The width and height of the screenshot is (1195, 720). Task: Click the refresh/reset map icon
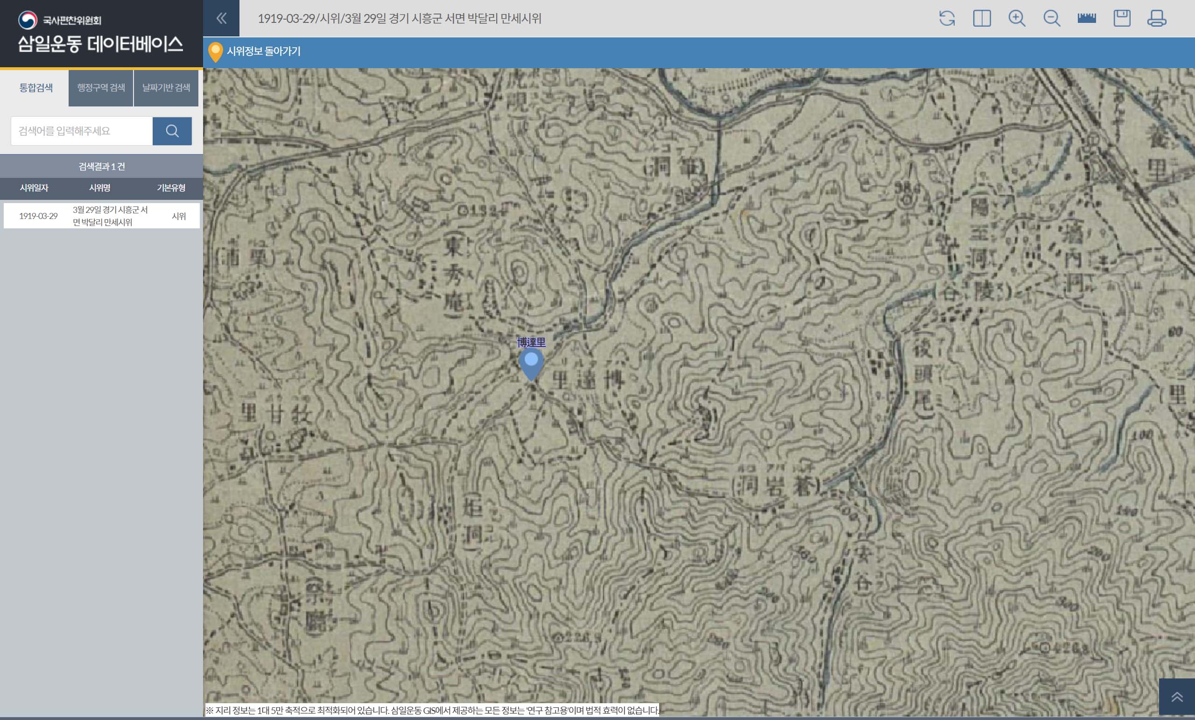click(947, 18)
